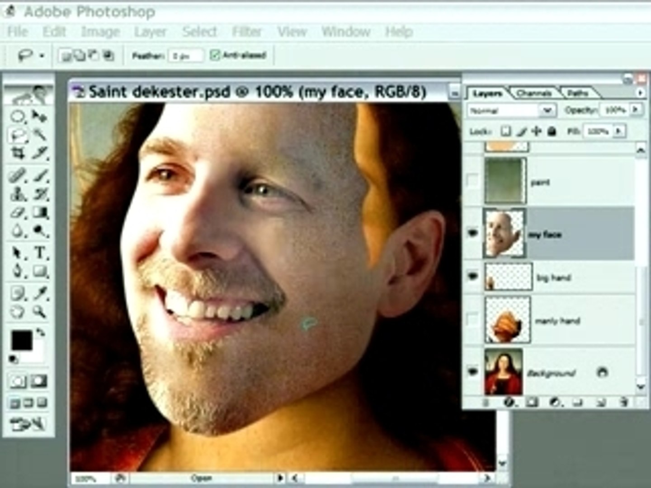Select the Type tool
Viewport: 651px width, 488px height.
(x=40, y=253)
